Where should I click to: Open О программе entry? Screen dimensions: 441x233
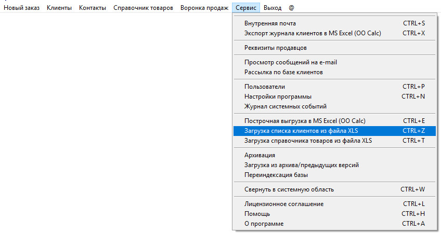(x=264, y=224)
